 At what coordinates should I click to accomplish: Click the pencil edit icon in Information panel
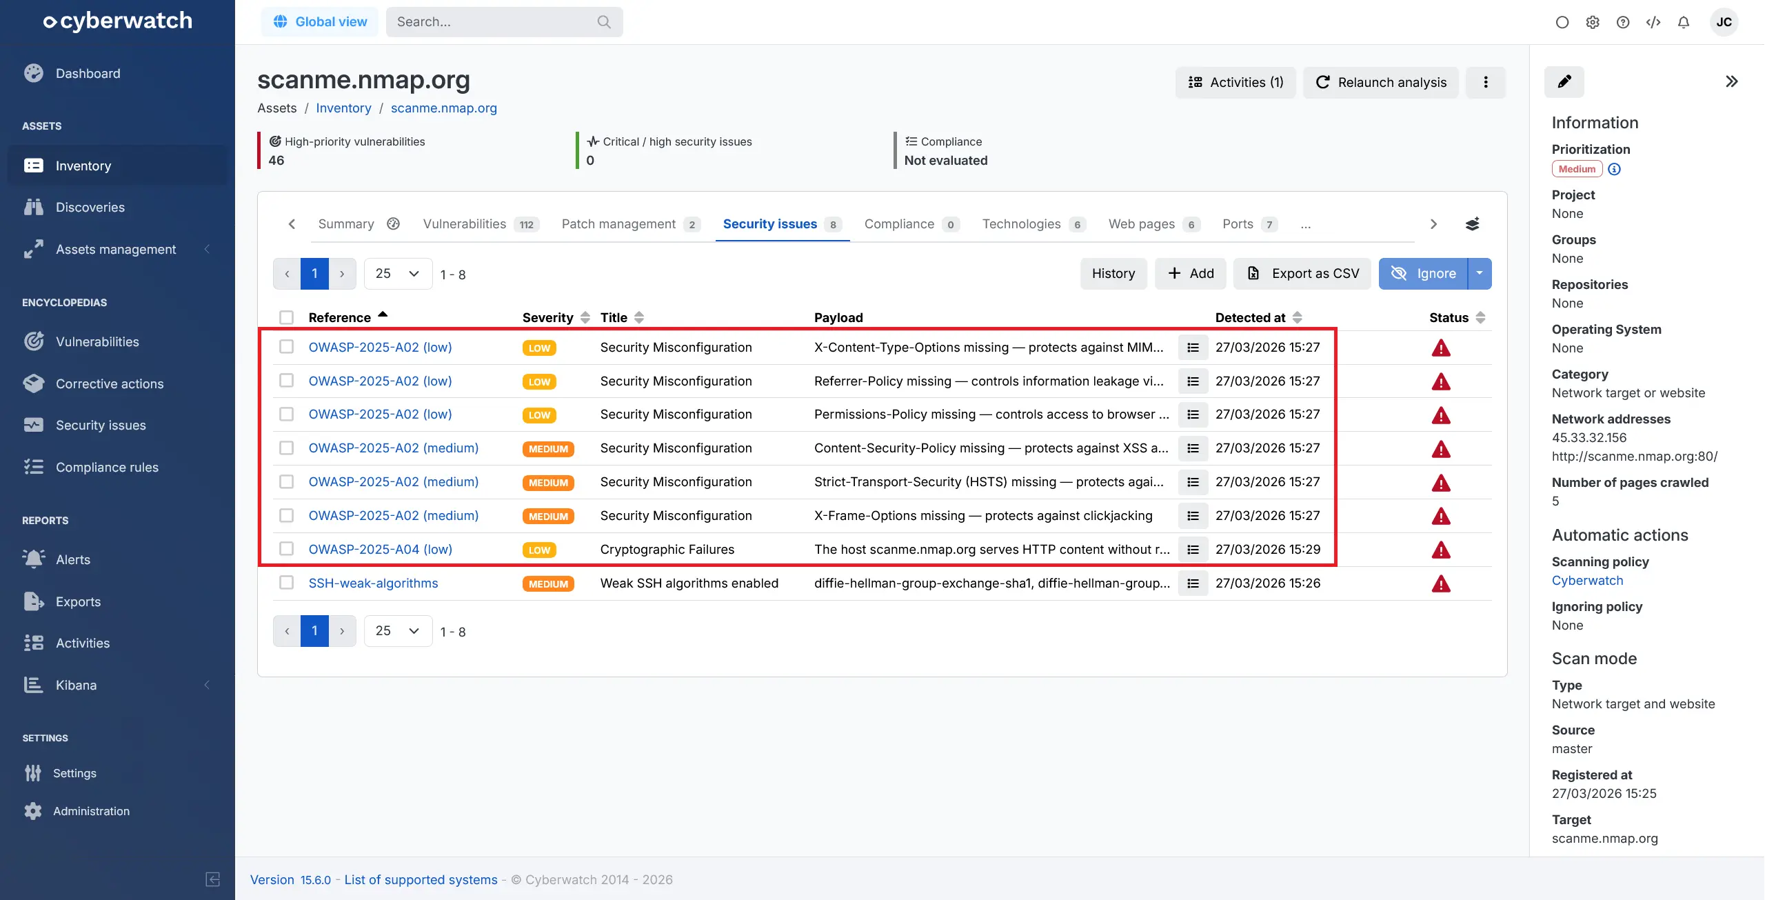tap(1564, 82)
